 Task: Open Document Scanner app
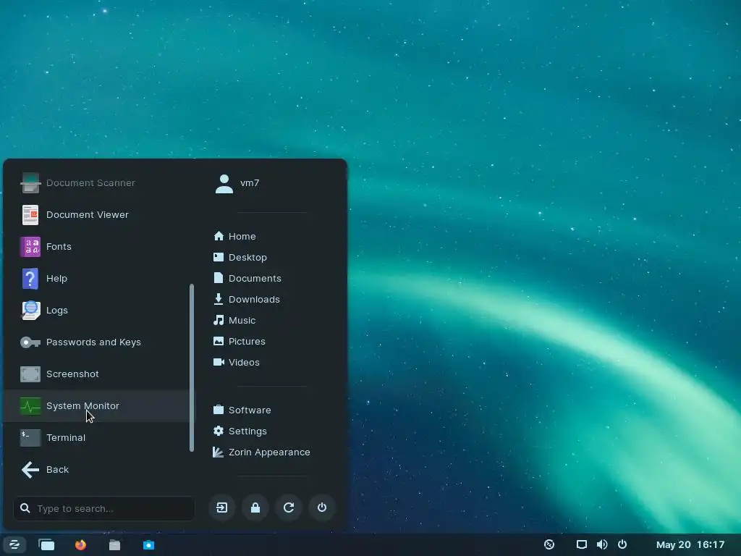[x=98, y=183]
